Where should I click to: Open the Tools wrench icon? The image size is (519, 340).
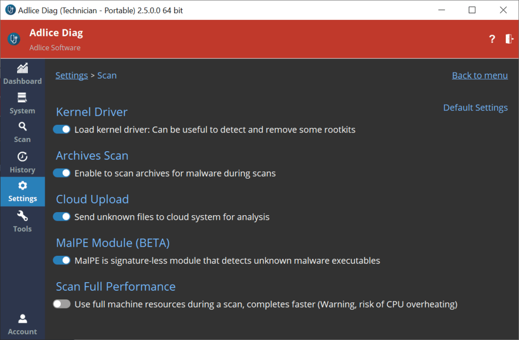[x=22, y=216]
